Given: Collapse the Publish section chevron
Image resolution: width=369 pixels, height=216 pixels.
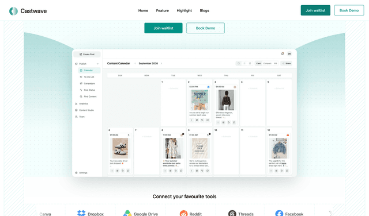Looking at the screenshot, I should (x=97, y=64).
